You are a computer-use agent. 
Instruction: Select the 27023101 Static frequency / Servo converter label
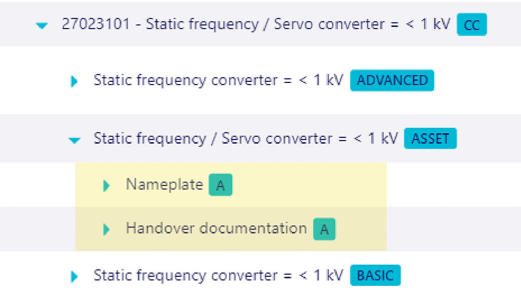click(x=256, y=24)
